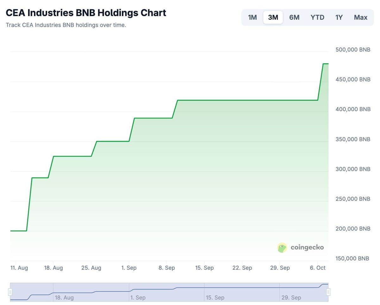Click the CEA Industries BNB Holdings Chart title
The width and height of the screenshot is (380, 305).
pos(86,13)
